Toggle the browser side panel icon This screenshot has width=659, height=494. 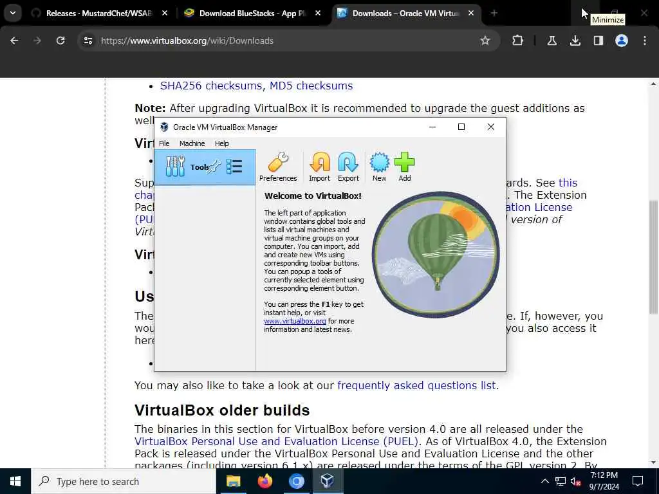[x=599, y=41]
